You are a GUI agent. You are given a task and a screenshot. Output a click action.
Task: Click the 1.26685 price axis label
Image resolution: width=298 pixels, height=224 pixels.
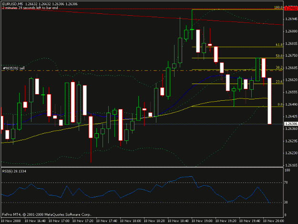[291, 68]
